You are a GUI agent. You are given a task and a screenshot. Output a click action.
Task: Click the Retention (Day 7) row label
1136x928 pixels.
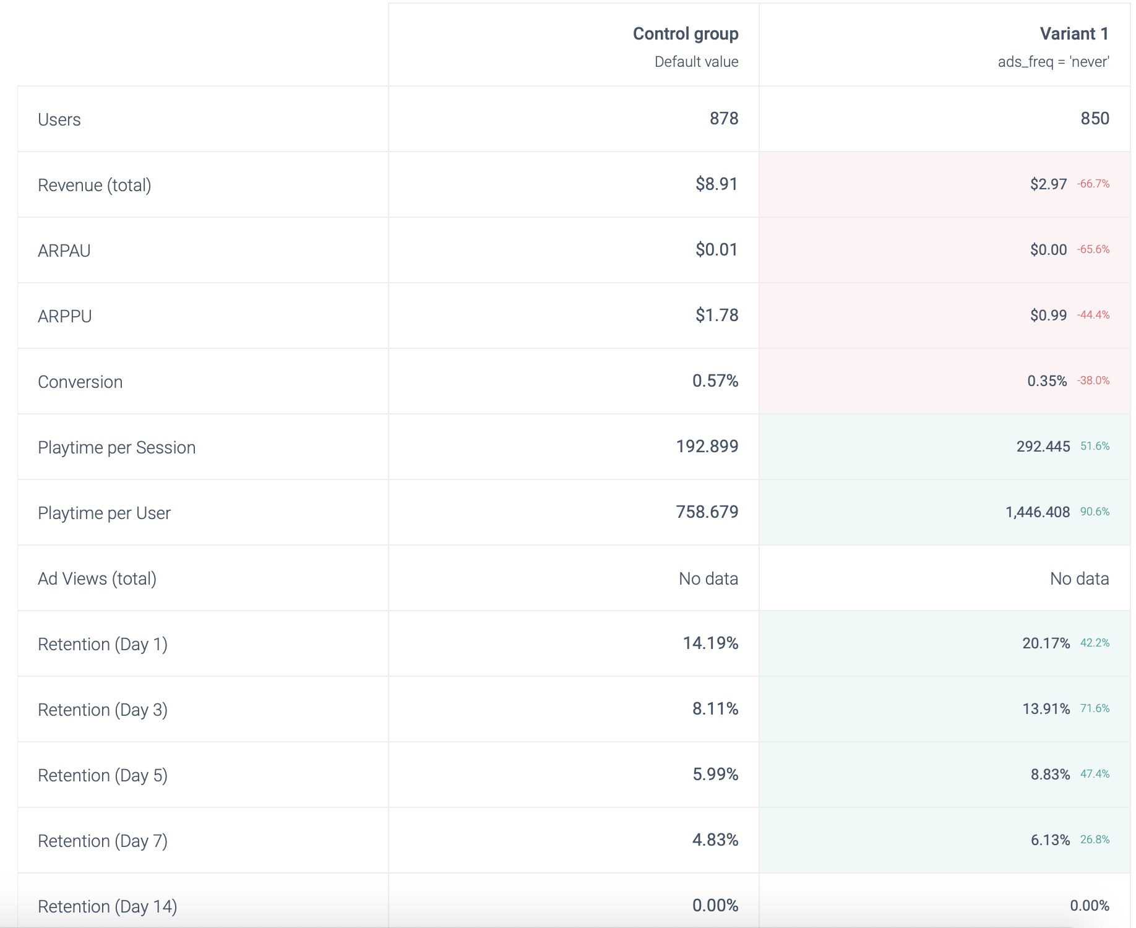[x=103, y=841]
